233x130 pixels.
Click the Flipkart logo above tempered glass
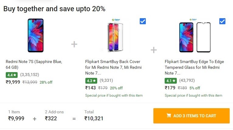coord(193,20)
